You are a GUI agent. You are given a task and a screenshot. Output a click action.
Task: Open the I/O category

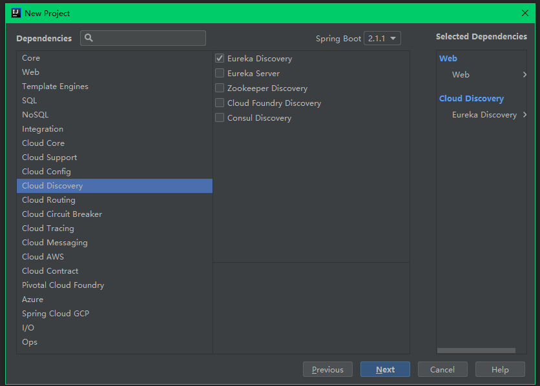pyautogui.click(x=115, y=328)
